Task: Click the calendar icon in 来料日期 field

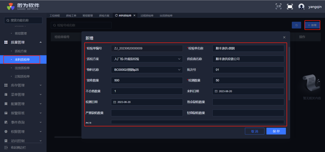Action: (x=216, y=91)
